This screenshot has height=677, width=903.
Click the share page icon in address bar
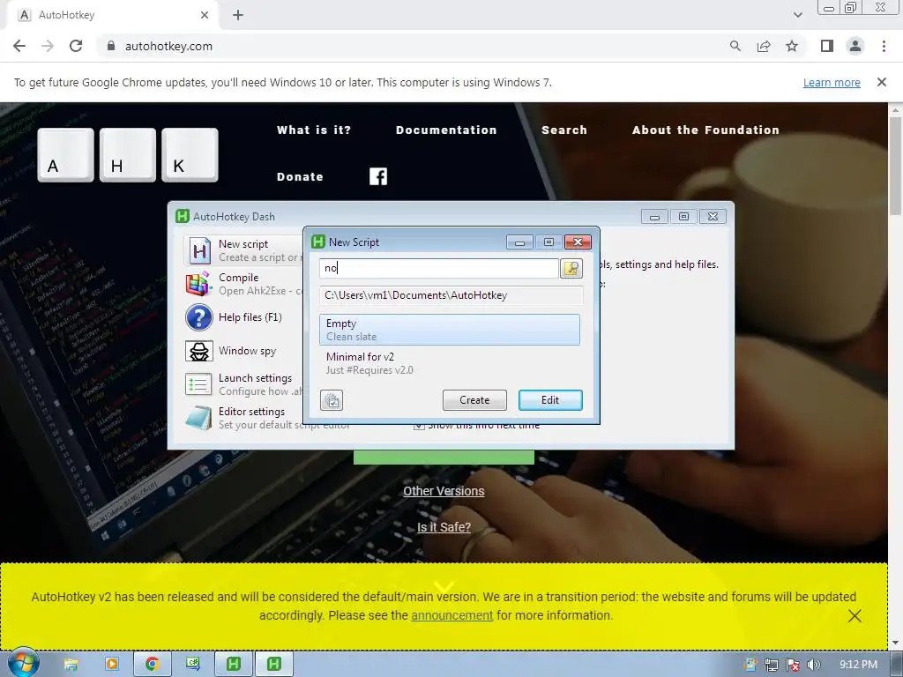coord(764,46)
